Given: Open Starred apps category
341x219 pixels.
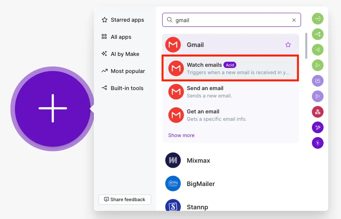Looking at the screenshot, I should pyautogui.click(x=123, y=20).
